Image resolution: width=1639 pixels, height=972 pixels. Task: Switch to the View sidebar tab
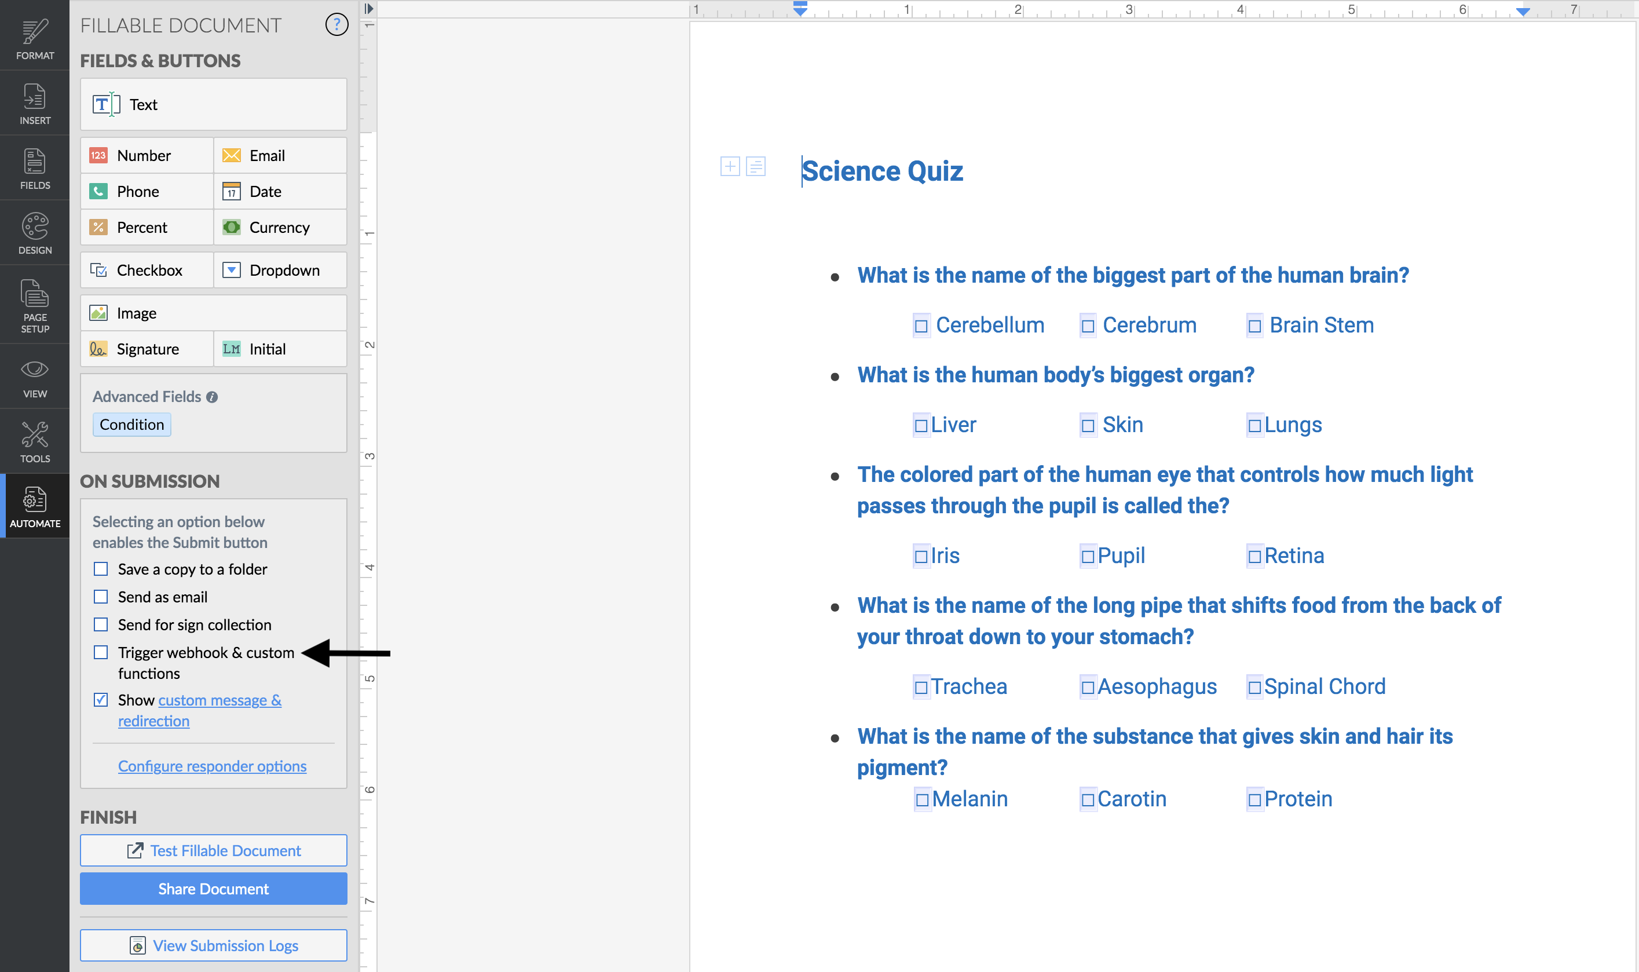(35, 377)
